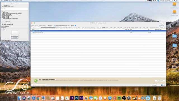Screen dimensions: 179x101
Task: Open the File menu
Action: [x=10, y=1]
